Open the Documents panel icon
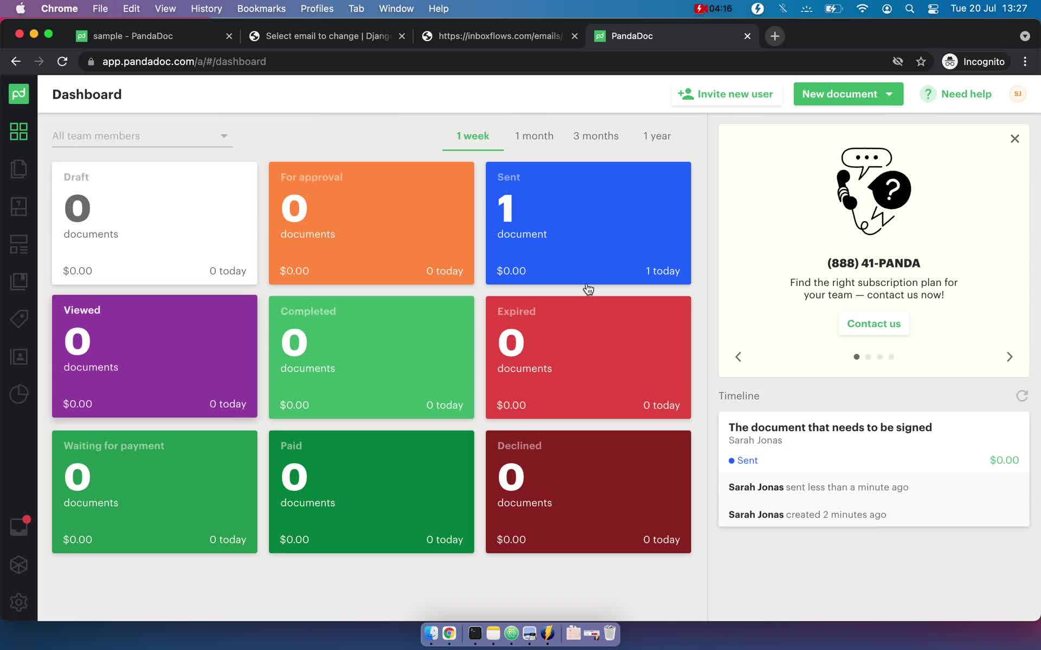1041x650 pixels. [19, 168]
